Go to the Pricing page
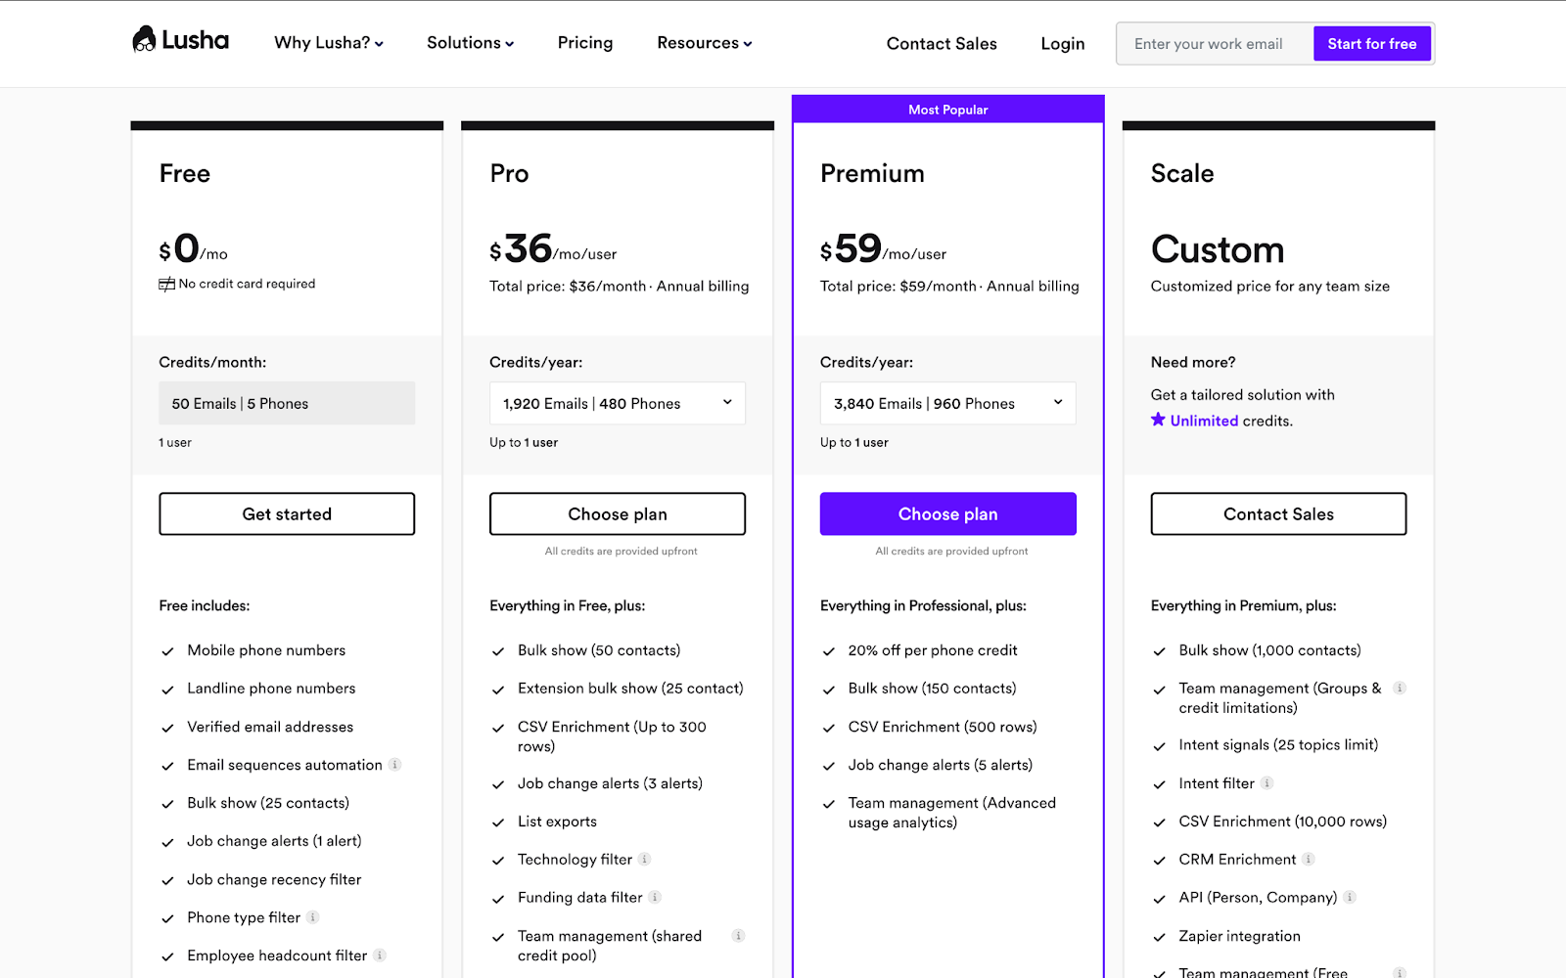1566x978 pixels. click(585, 43)
